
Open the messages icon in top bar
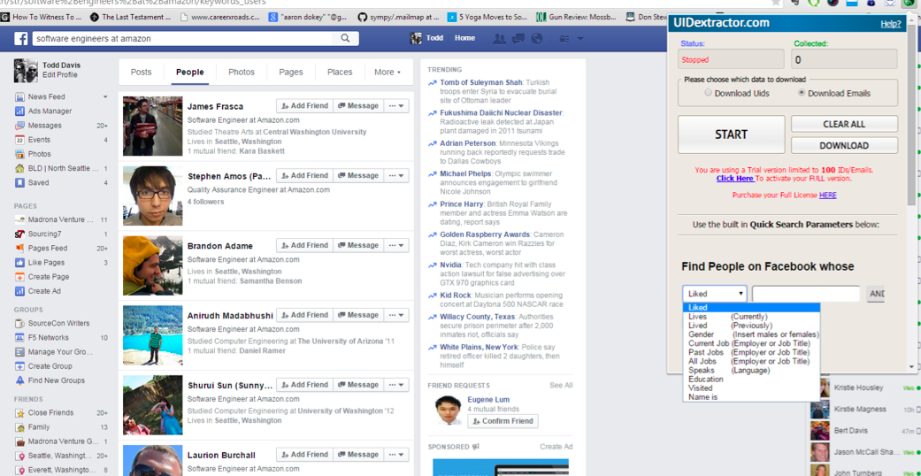(x=518, y=39)
